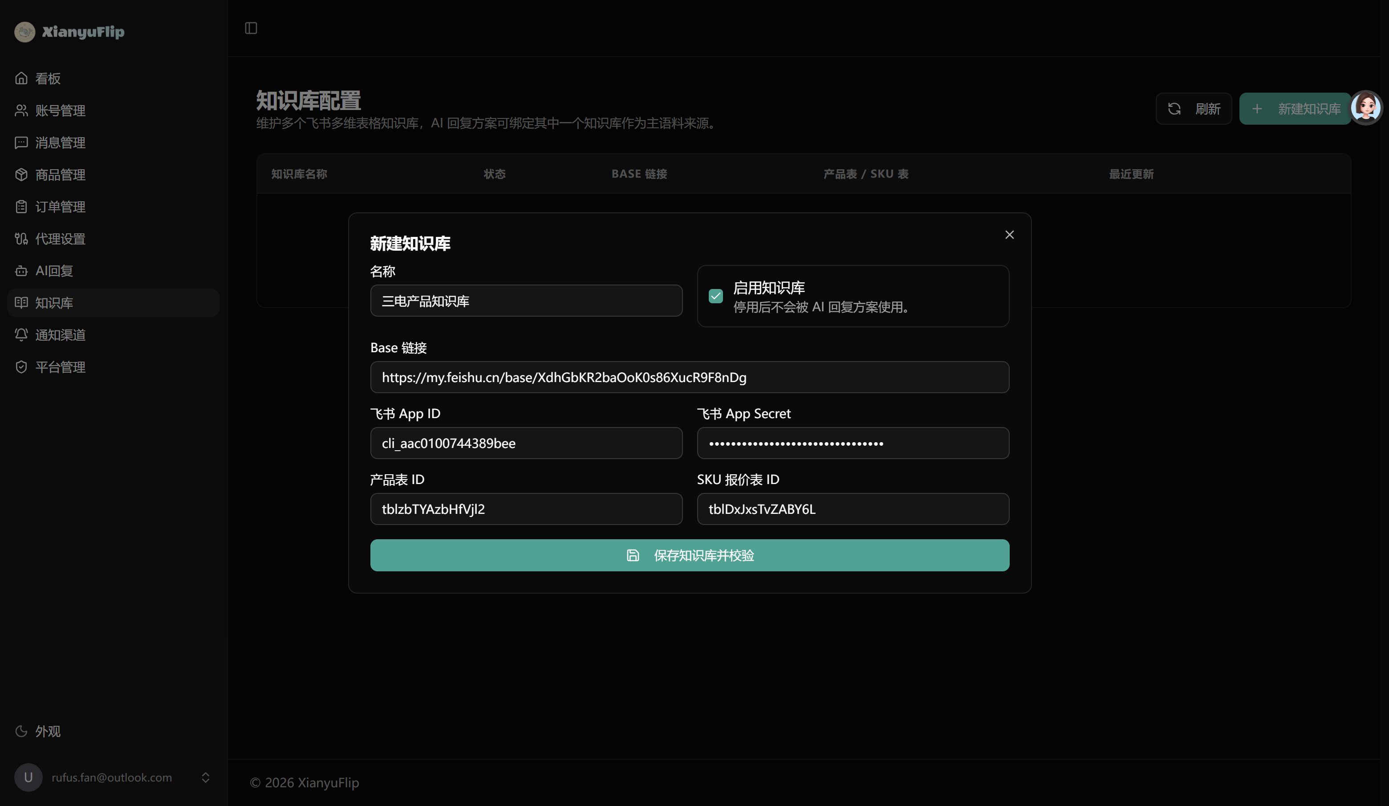Click the 知识库配置 page heading
Viewport: 1389px width, 806px height.
[309, 100]
